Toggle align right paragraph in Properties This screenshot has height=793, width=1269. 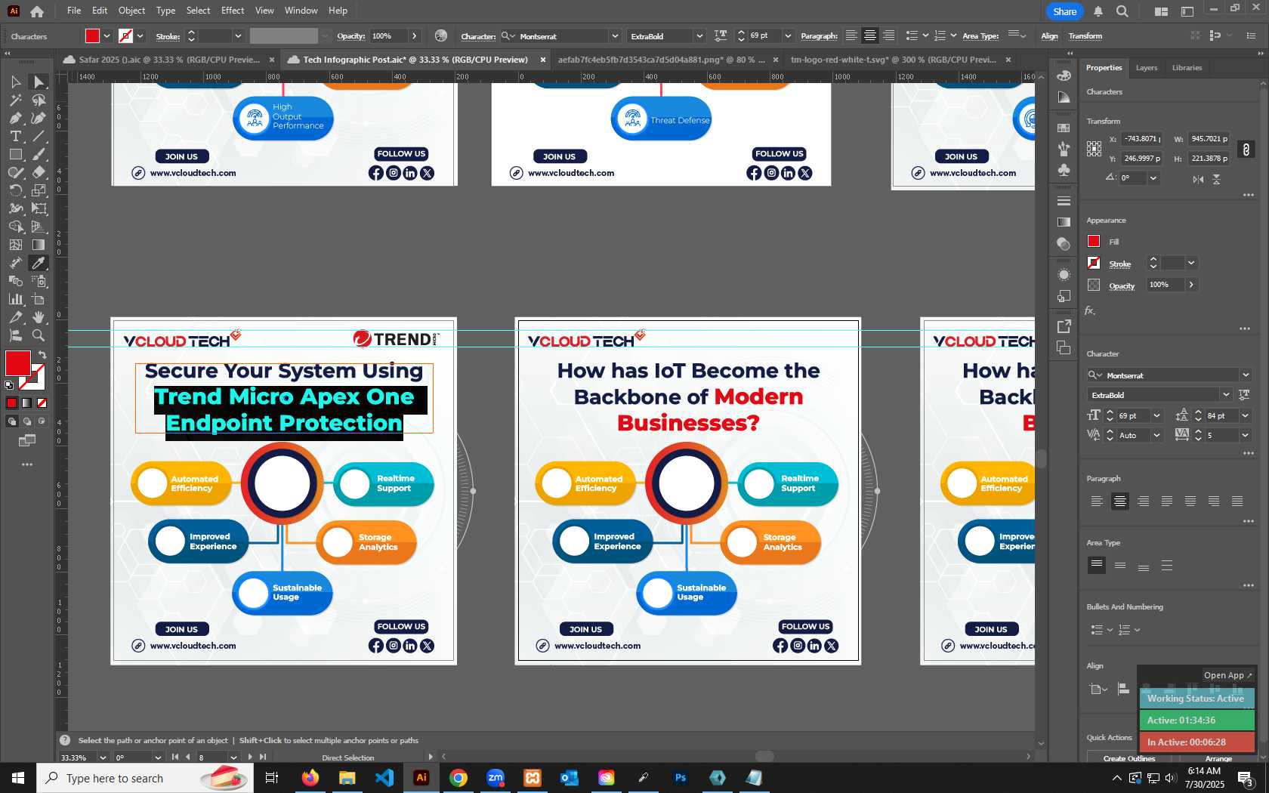pos(1144,501)
